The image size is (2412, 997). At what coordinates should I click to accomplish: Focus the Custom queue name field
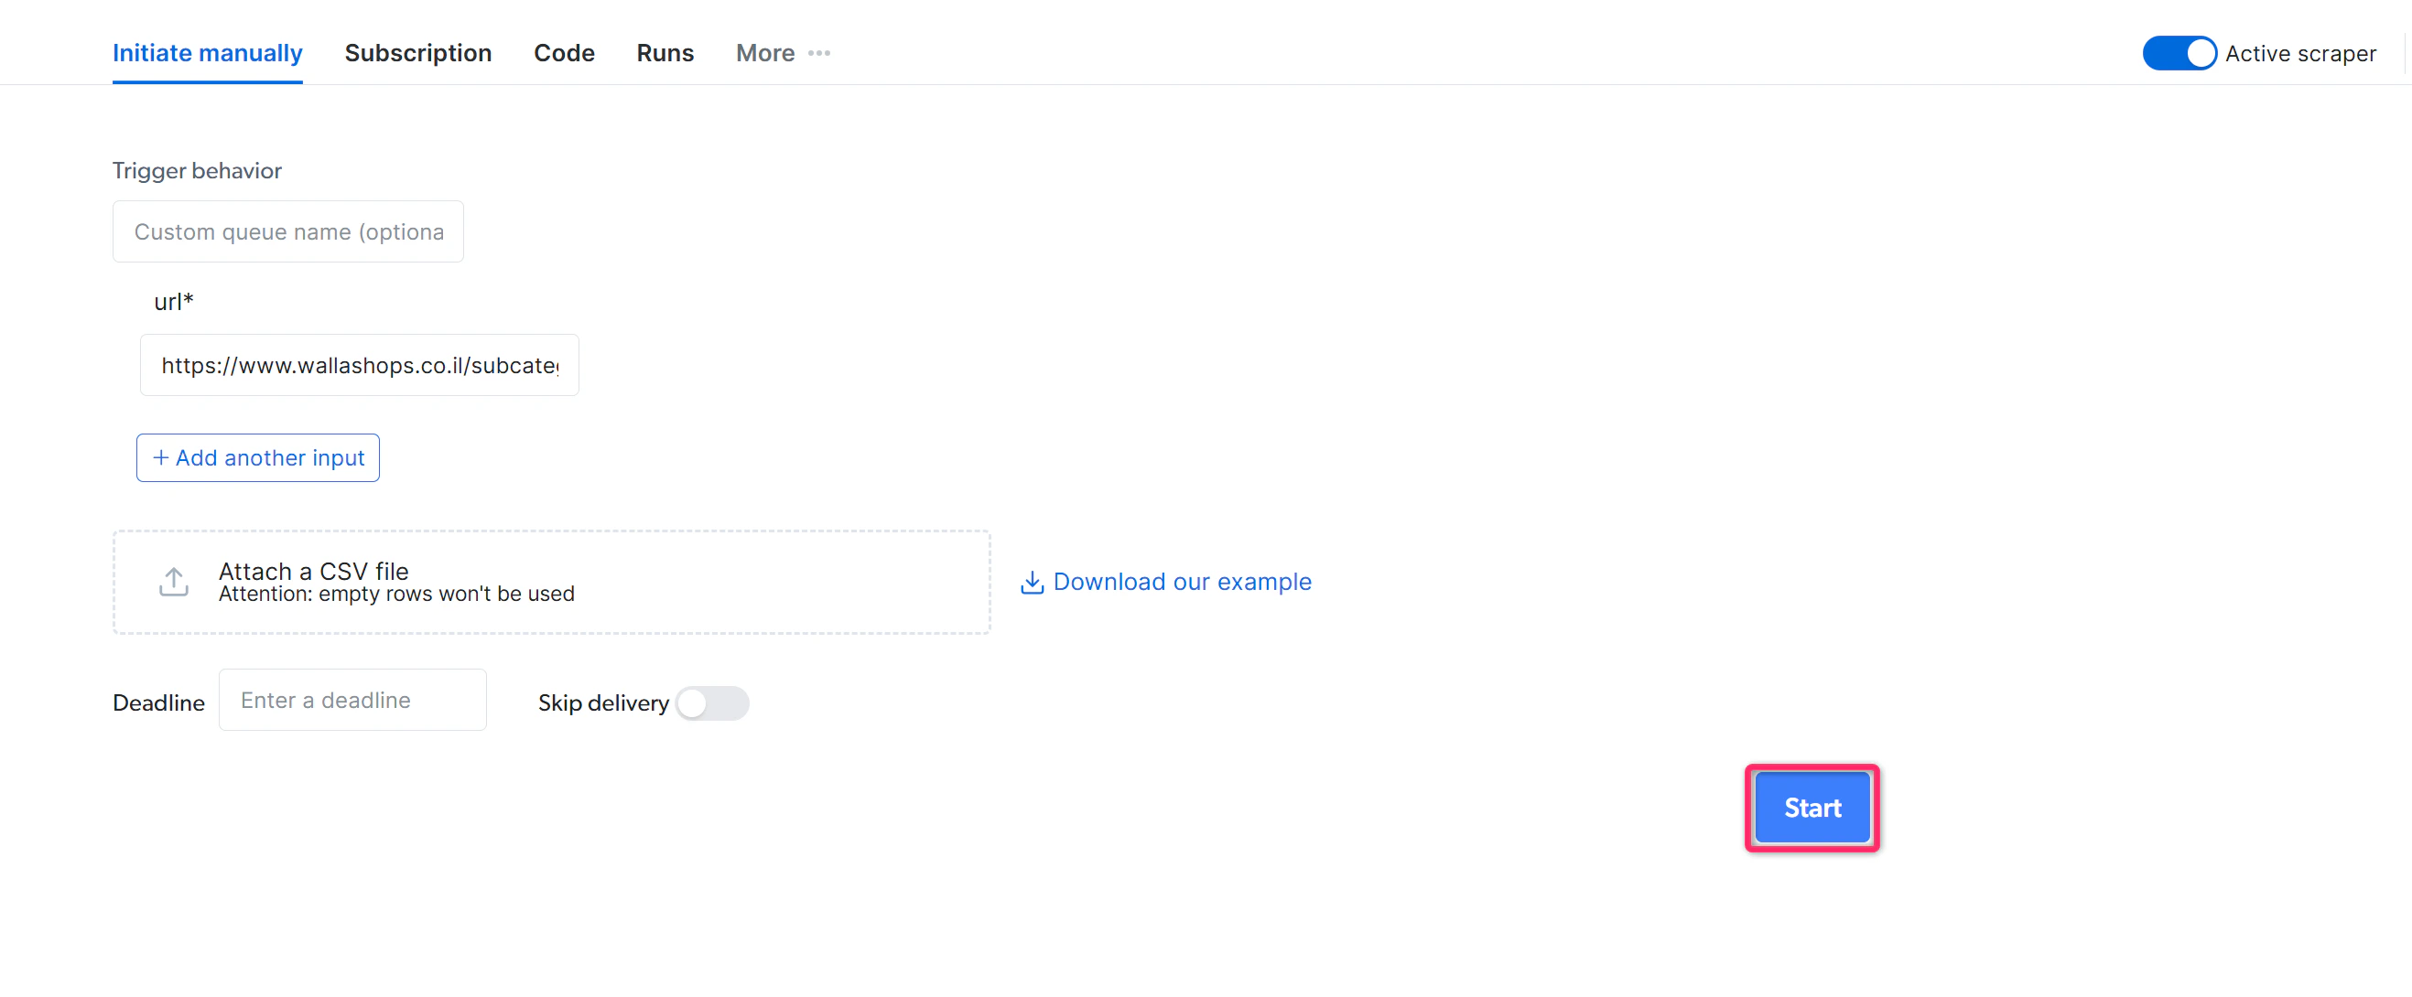point(287,232)
